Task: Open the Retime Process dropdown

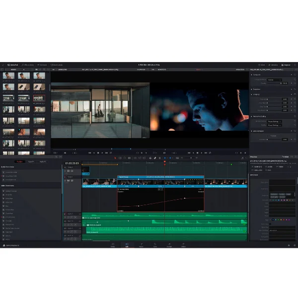Action: 274,121
